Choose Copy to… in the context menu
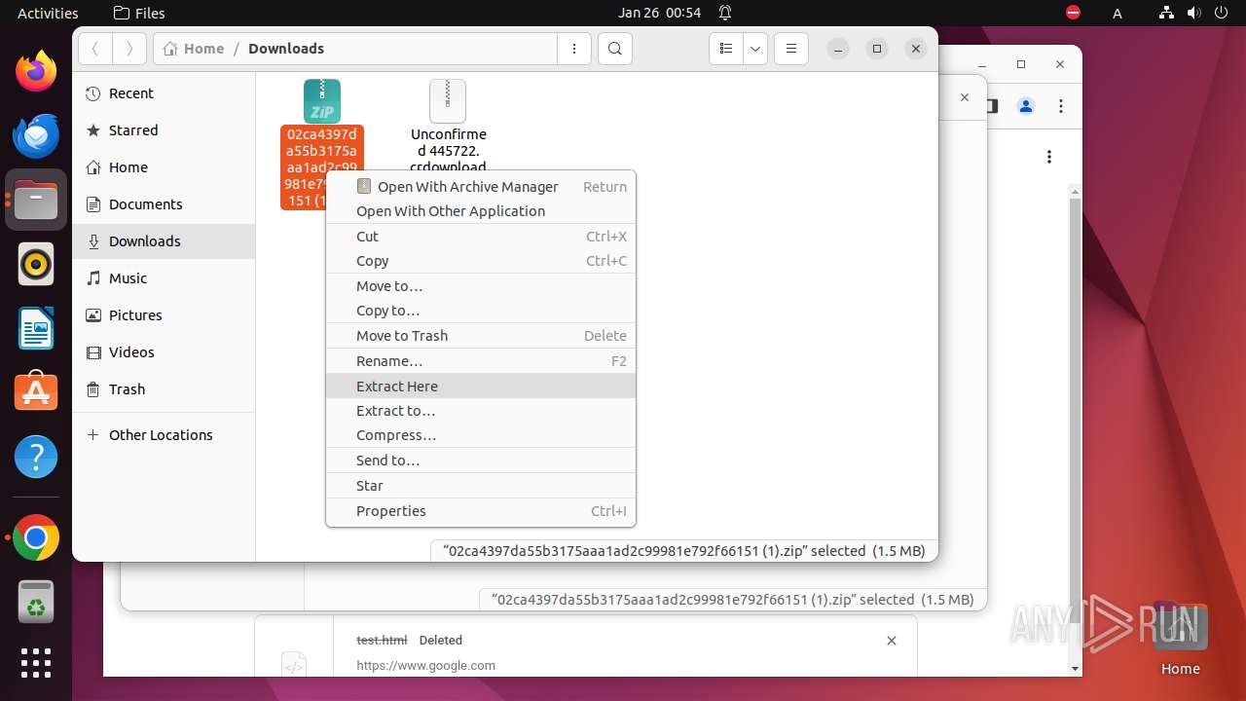Viewport: 1246px width, 701px height. 481,311
